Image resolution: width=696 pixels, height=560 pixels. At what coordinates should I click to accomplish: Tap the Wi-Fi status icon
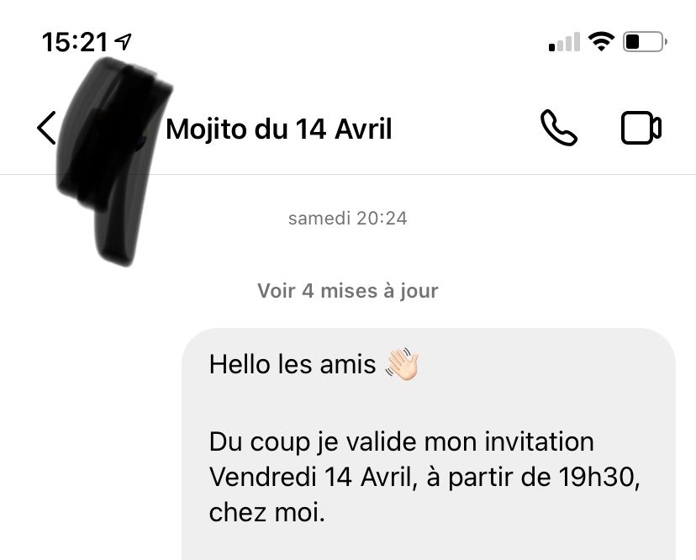pyautogui.click(x=601, y=41)
